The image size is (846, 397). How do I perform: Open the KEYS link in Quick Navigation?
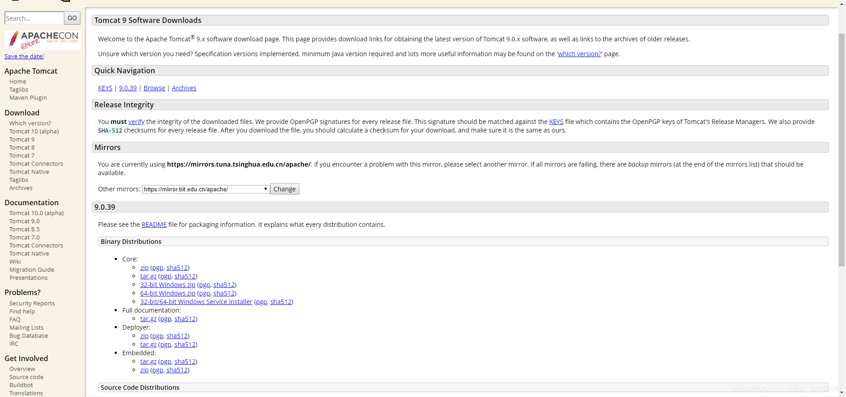pos(105,88)
